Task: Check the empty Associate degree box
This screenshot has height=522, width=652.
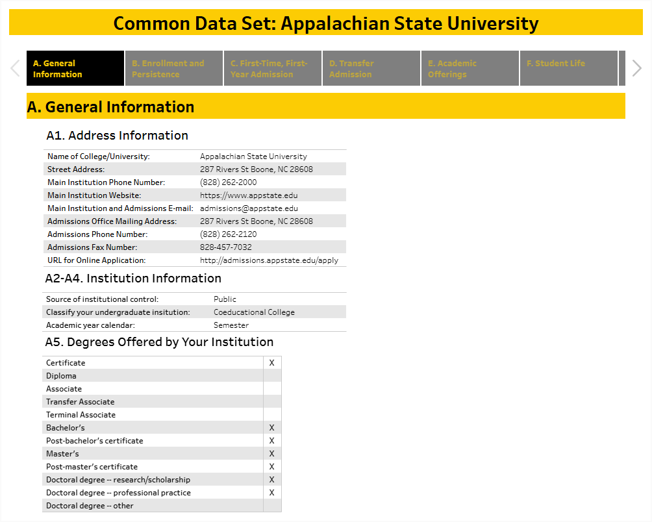Action: click(271, 388)
